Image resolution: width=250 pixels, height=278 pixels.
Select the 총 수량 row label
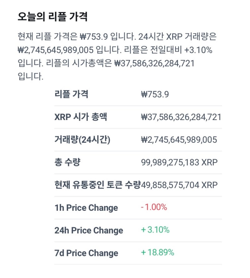click(67, 162)
